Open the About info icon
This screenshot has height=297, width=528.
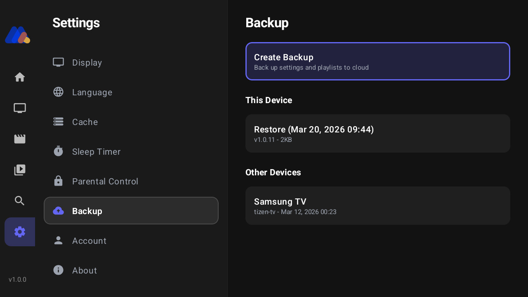[x=58, y=270]
